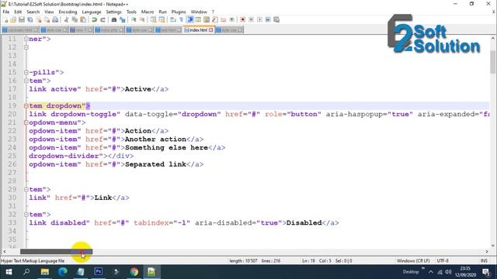Collapse the fold marker on line 29
The image size is (497, 279).
pyautogui.click(x=26, y=189)
